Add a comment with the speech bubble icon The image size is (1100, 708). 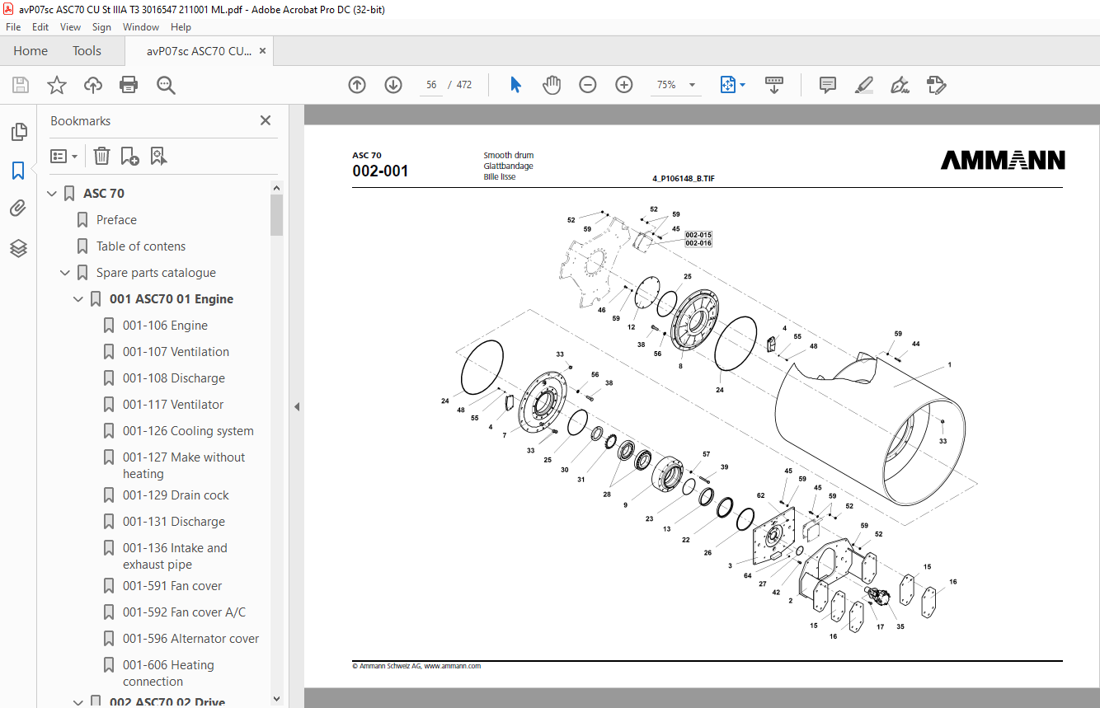pos(828,85)
